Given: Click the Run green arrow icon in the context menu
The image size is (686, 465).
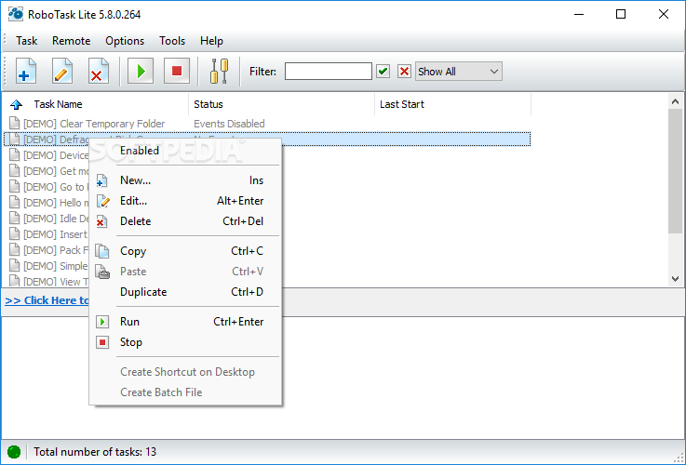Looking at the screenshot, I should [x=102, y=322].
